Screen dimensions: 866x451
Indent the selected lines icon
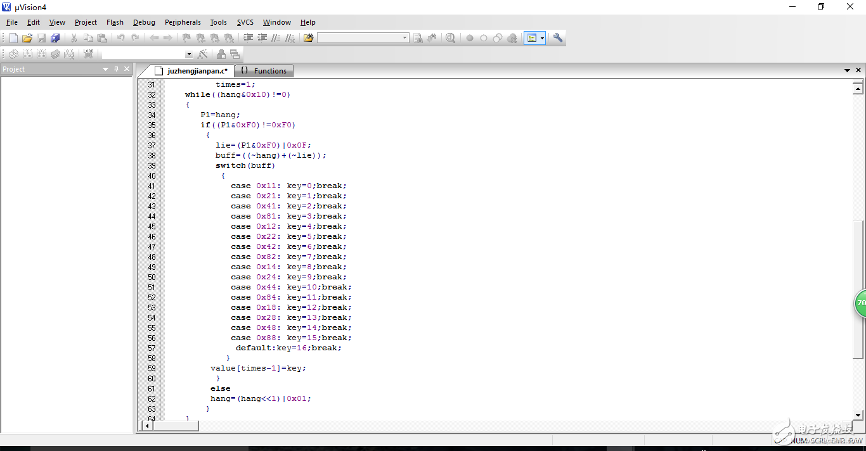coord(248,38)
